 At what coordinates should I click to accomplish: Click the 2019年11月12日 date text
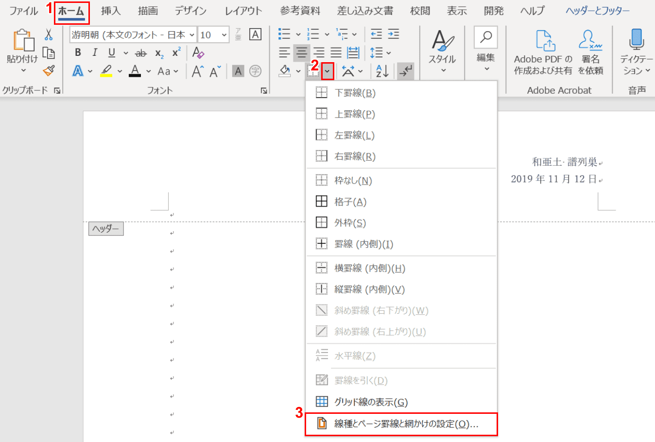553,179
